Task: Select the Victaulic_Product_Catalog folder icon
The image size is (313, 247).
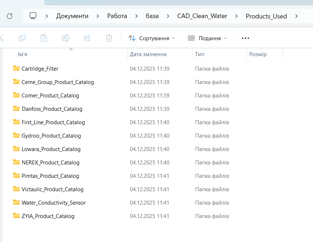Action: click(16, 189)
